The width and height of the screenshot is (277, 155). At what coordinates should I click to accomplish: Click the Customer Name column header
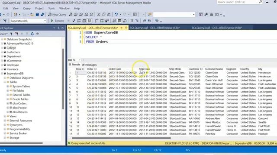pyautogui.click(x=214, y=69)
